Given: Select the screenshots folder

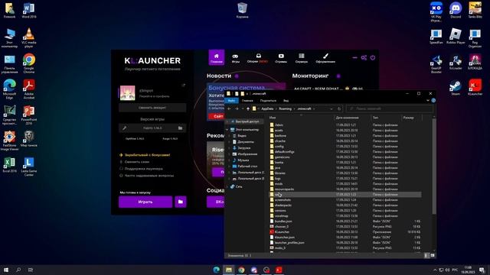Looking at the screenshot, I should [283, 200].
